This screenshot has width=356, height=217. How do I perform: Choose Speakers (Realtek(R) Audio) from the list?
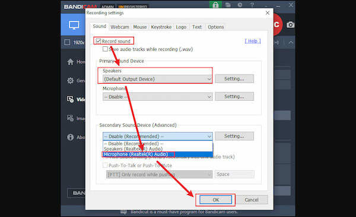(158, 149)
